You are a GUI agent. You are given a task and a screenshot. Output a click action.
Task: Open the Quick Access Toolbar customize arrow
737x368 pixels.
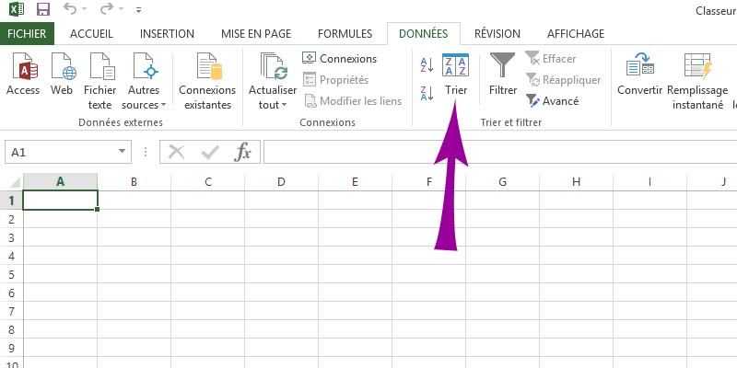pos(139,9)
